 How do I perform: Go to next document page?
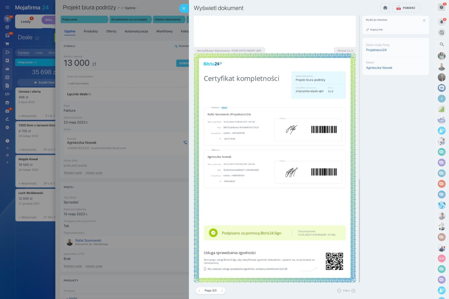click(x=222, y=291)
